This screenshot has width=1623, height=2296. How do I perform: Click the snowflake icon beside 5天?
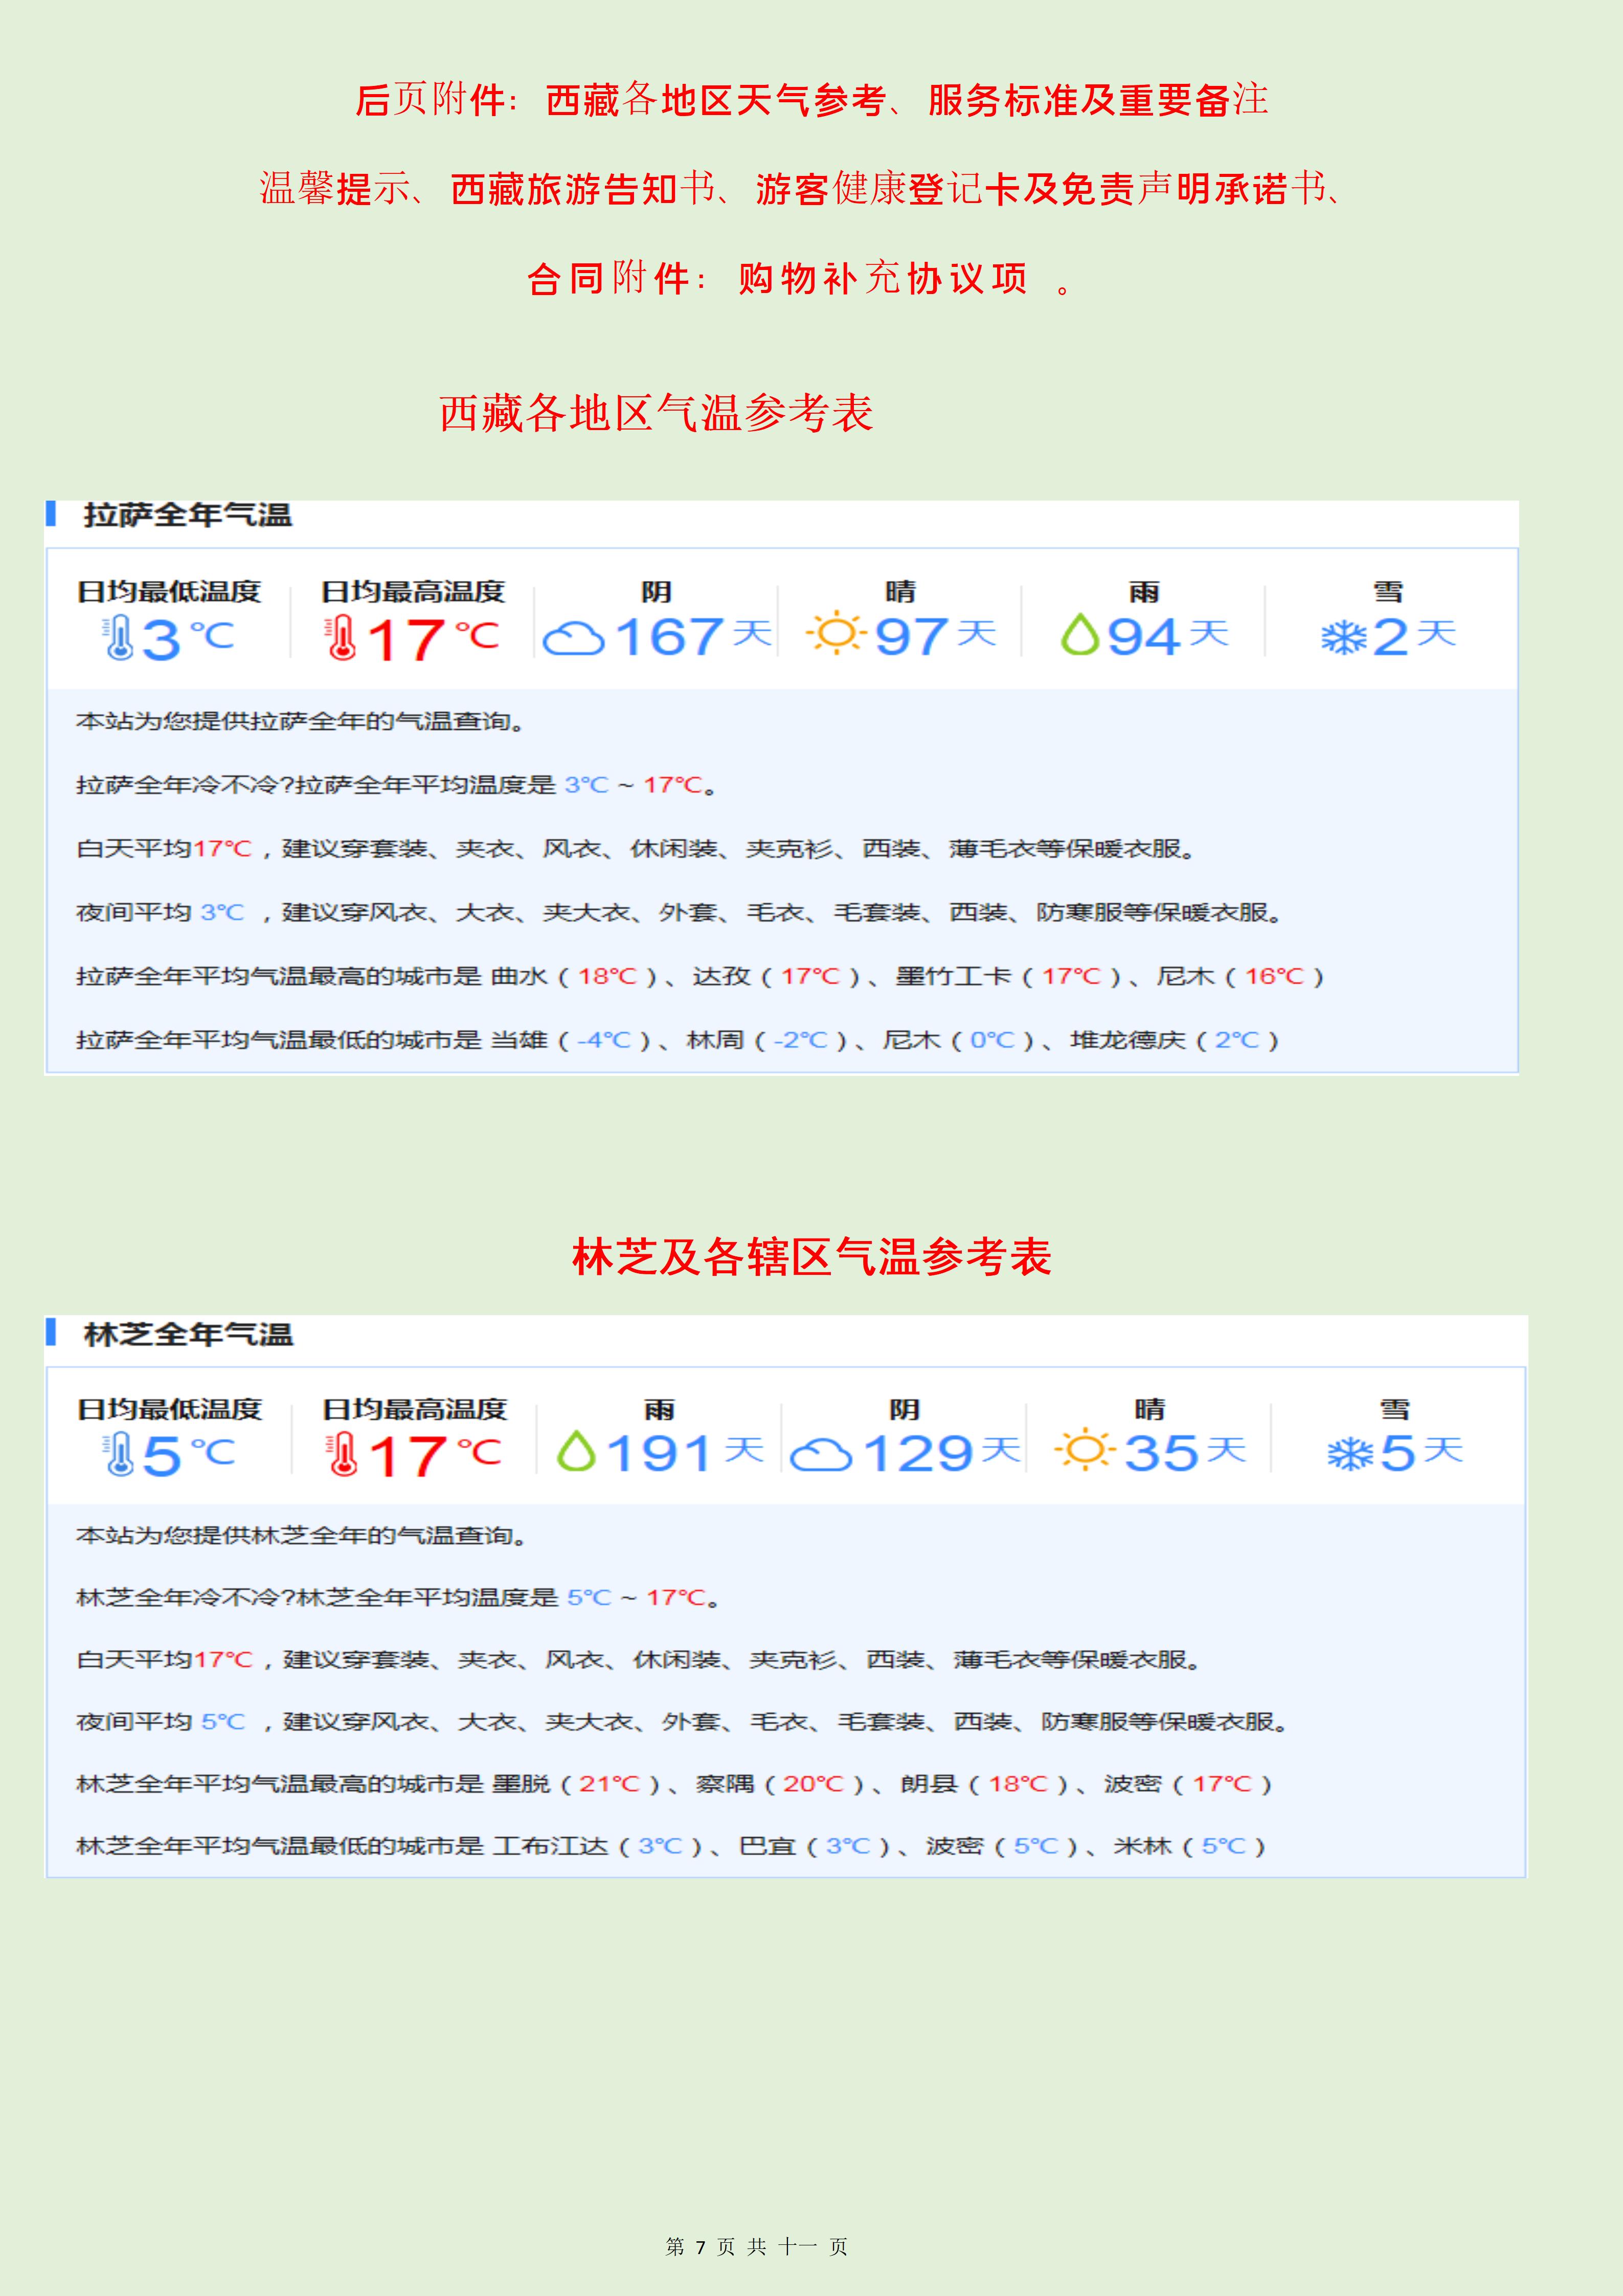[1350, 1454]
